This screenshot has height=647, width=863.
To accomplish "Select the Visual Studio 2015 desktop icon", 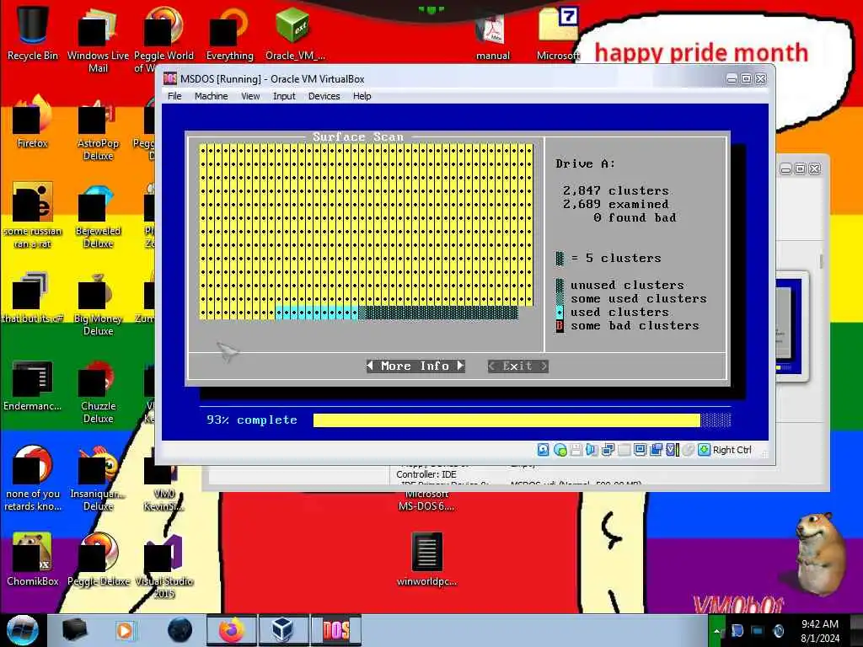I will (164, 565).
